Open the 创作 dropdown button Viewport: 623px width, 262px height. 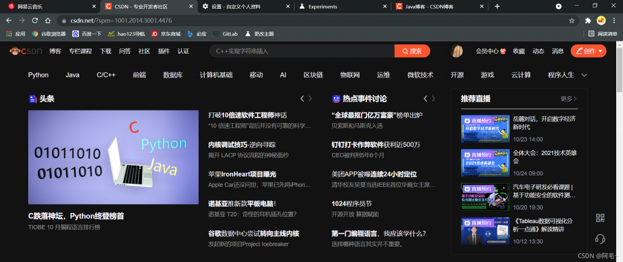pos(588,51)
